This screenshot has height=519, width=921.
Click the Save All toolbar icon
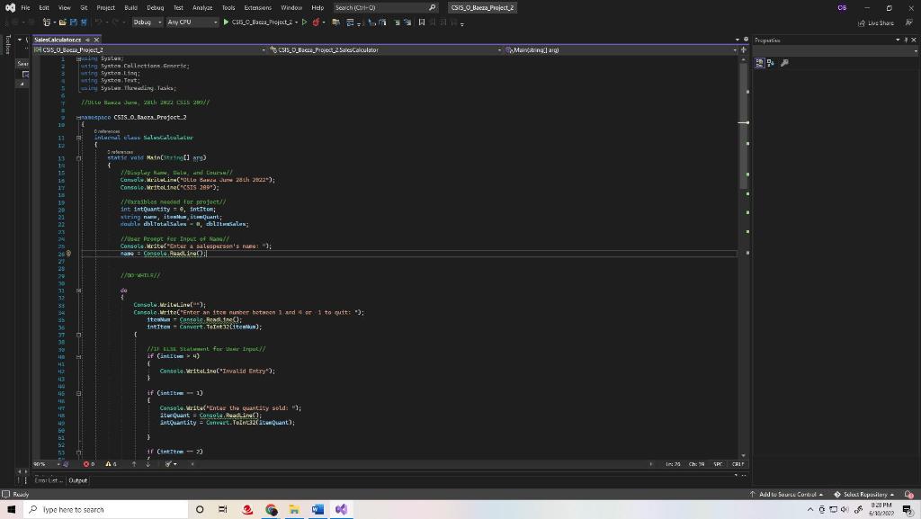[83, 24]
